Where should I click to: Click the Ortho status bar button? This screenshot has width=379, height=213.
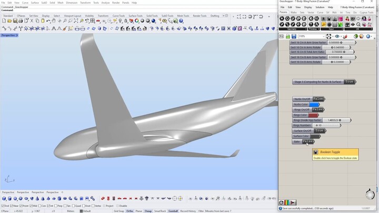tap(129, 211)
